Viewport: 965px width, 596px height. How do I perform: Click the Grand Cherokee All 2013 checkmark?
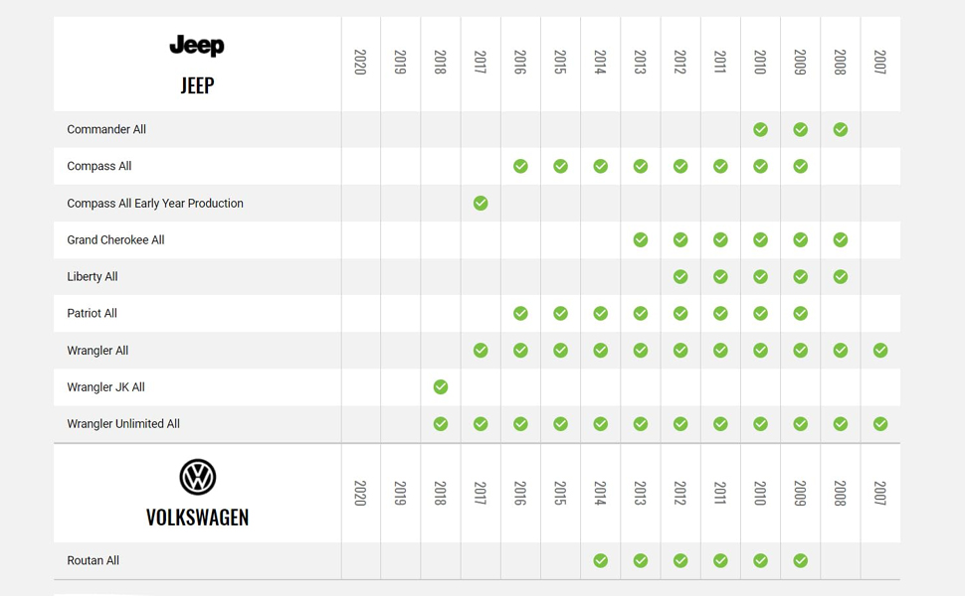click(641, 239)
